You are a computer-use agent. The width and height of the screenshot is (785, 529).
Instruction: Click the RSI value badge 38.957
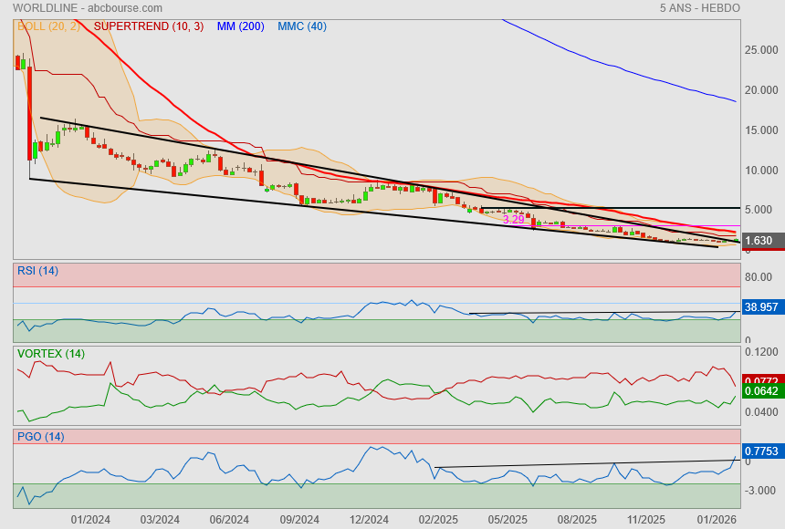[x=761, y=307]
